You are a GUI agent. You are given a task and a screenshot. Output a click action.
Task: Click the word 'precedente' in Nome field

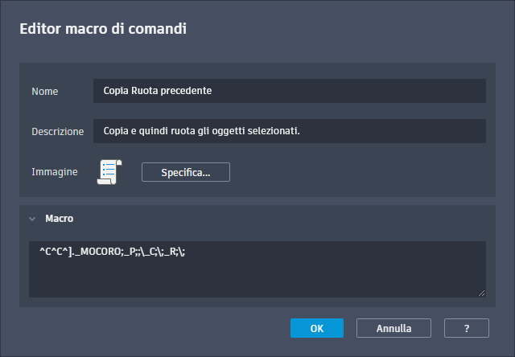[187, 91]
